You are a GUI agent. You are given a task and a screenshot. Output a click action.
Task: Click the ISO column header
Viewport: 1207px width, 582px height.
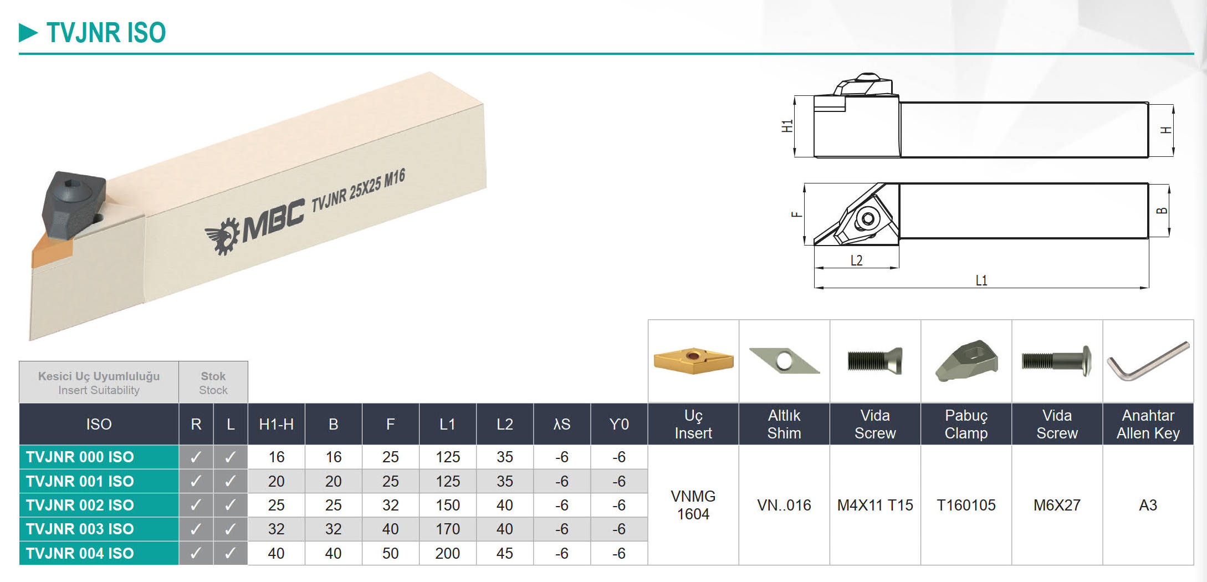click(99, 424)
